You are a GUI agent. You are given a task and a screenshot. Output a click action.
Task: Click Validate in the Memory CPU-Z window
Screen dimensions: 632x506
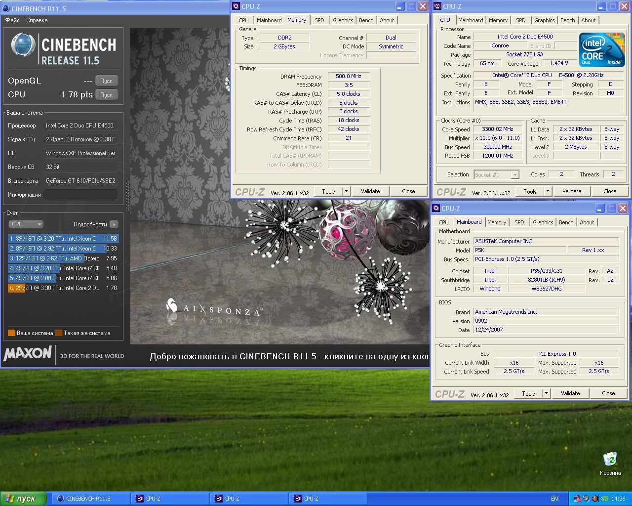coord(370,191)
